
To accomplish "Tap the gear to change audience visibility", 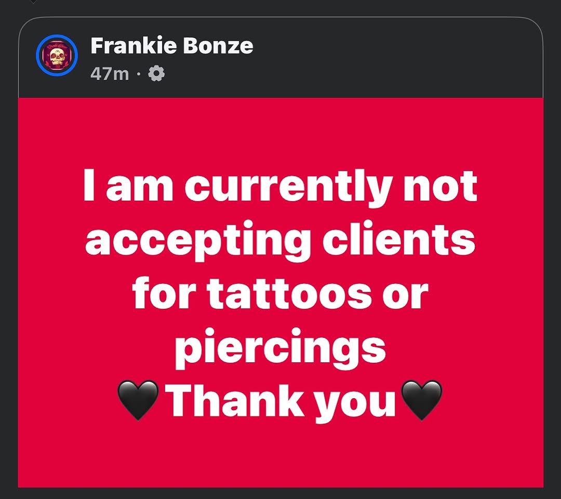I will 155,74.
